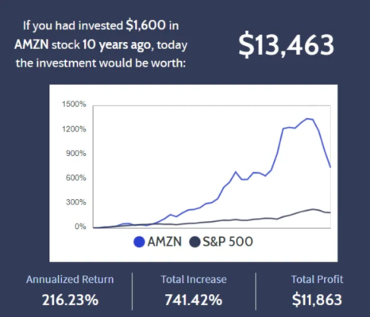Select the S&P 500 legend label
Image resolution: width=370 pixels, height=317 pixels.
228,242
